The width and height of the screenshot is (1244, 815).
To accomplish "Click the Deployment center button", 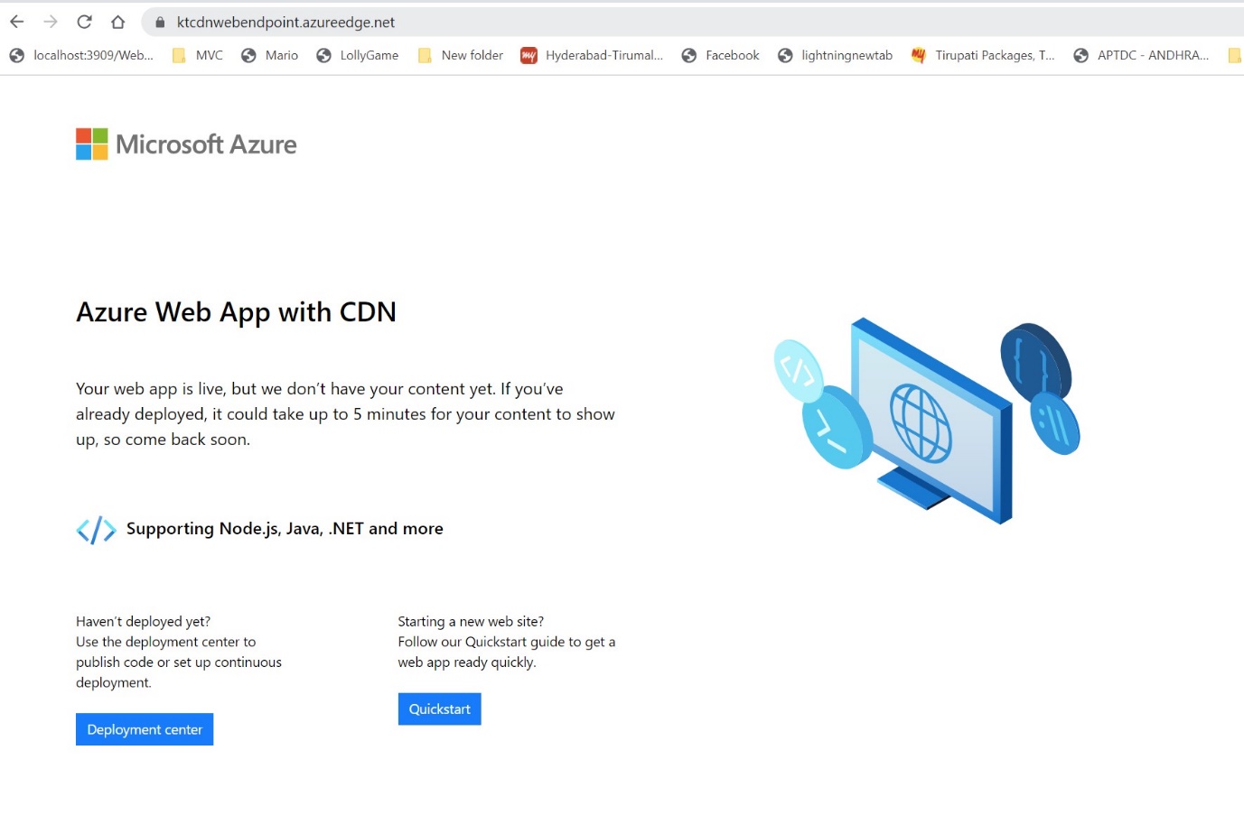I will pos(145,729).
